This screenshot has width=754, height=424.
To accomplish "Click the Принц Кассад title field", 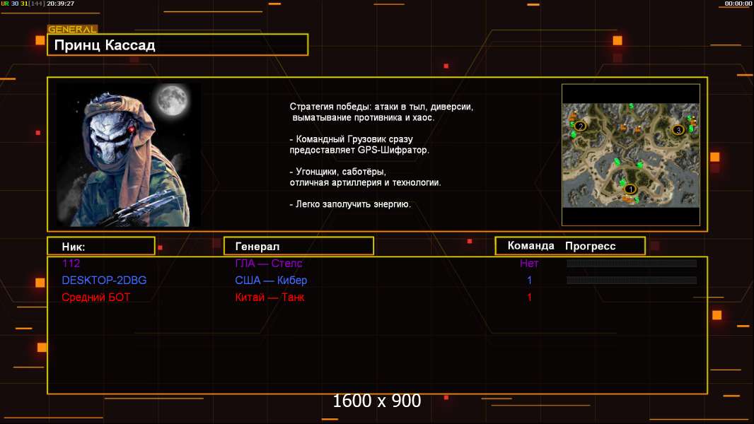I will [178, 45].
